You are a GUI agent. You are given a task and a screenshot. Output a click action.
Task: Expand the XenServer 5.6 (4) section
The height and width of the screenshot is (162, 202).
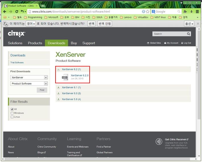point(59,99)
